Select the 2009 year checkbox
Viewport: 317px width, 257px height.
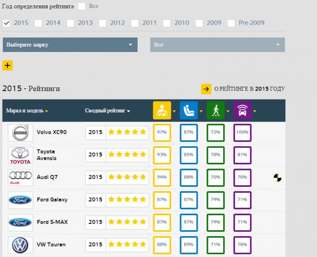(x=199, y=23)
